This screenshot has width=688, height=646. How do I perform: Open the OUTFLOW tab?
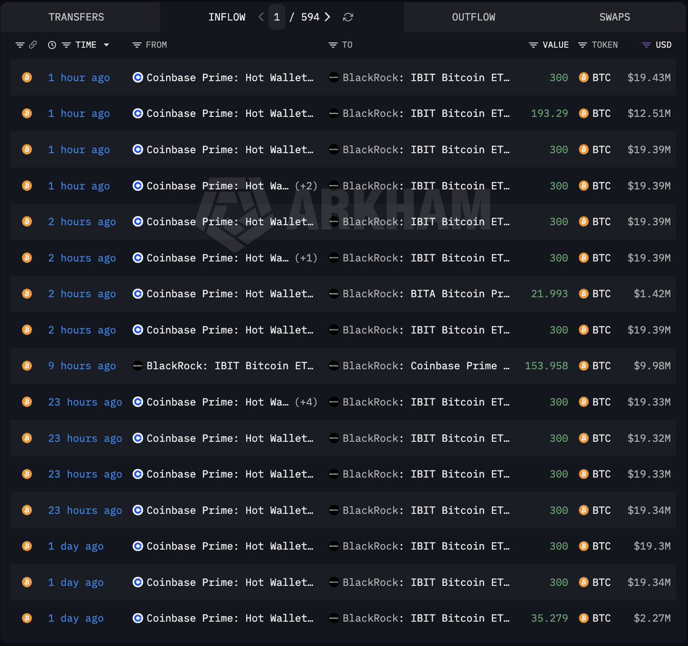point(474,17)
